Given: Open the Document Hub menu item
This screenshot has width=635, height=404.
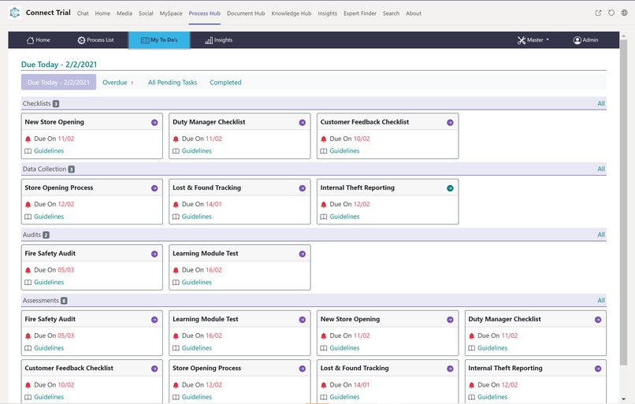Looking at the screenshot, I should click(x=246, y=13).
